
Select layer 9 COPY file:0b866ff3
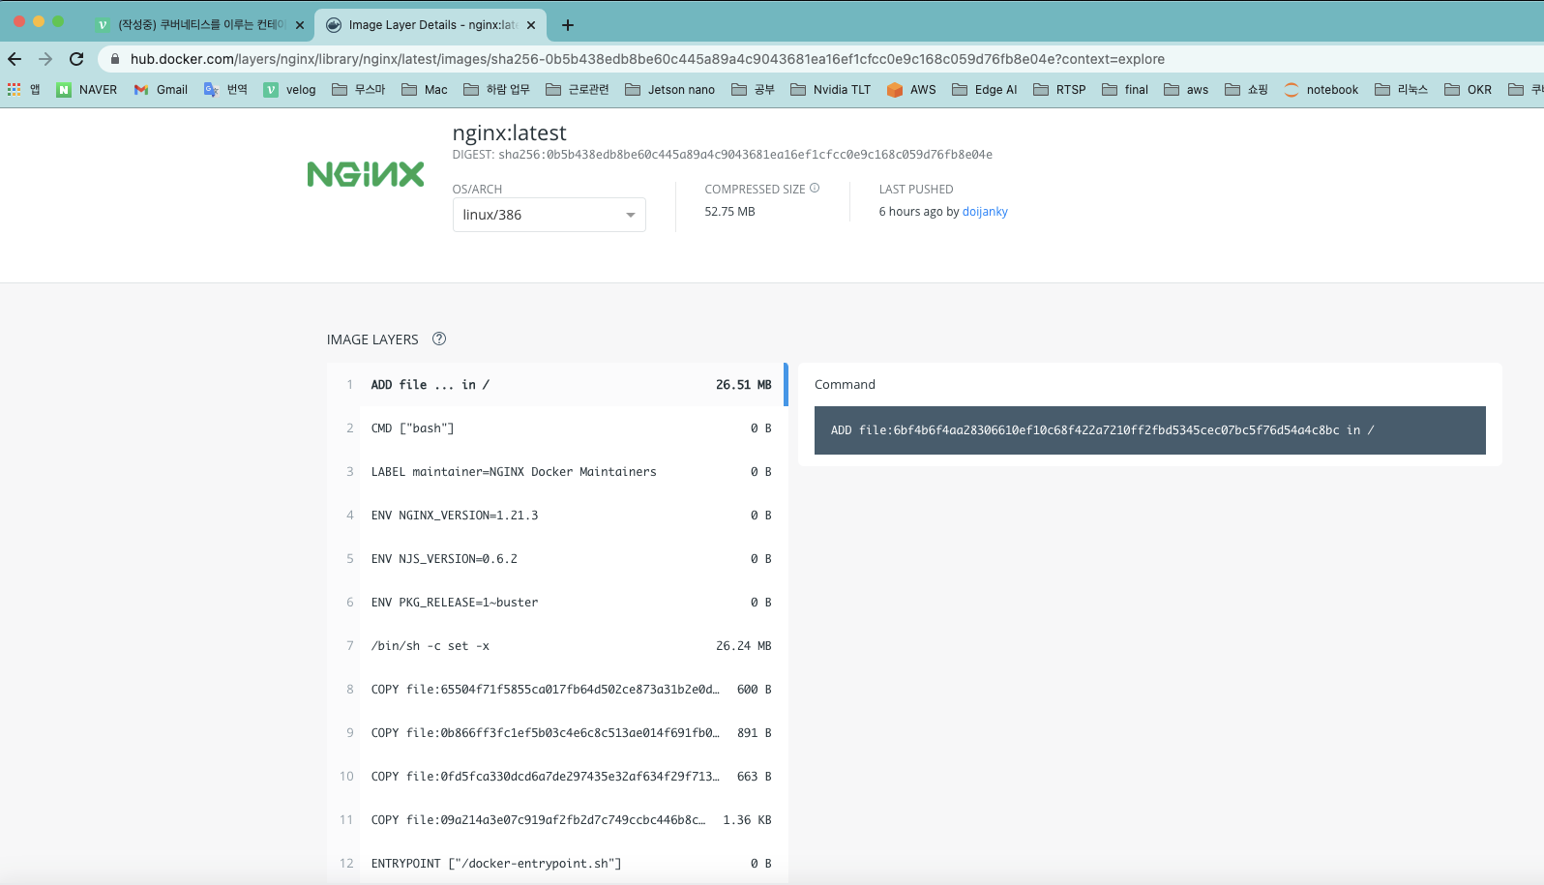click(x=557, y=732)
